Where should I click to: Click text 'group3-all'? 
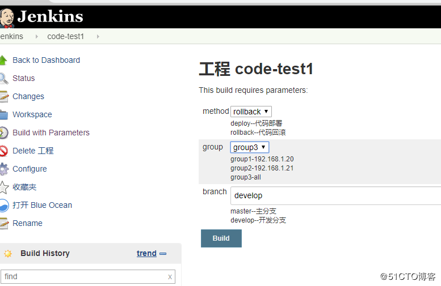246,177
